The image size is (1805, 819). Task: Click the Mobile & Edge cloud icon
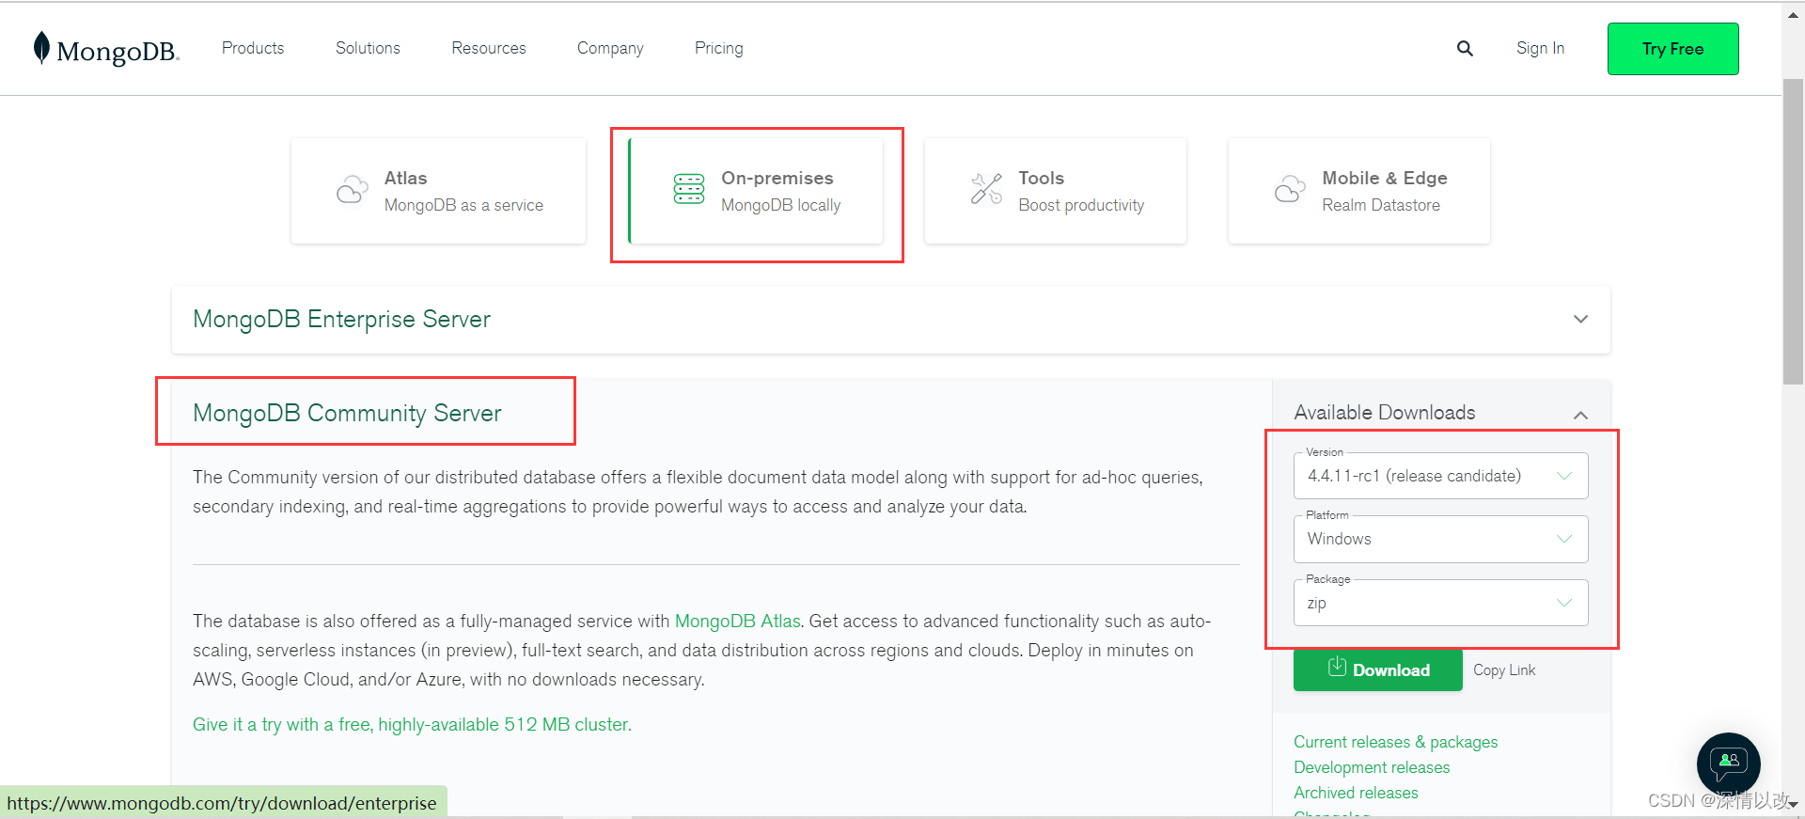pyautogui.click(x=1290, y=189)
